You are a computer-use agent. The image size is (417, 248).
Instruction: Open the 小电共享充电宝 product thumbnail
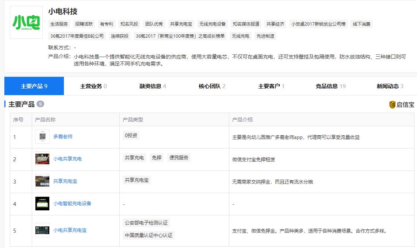tap(42, 230)
